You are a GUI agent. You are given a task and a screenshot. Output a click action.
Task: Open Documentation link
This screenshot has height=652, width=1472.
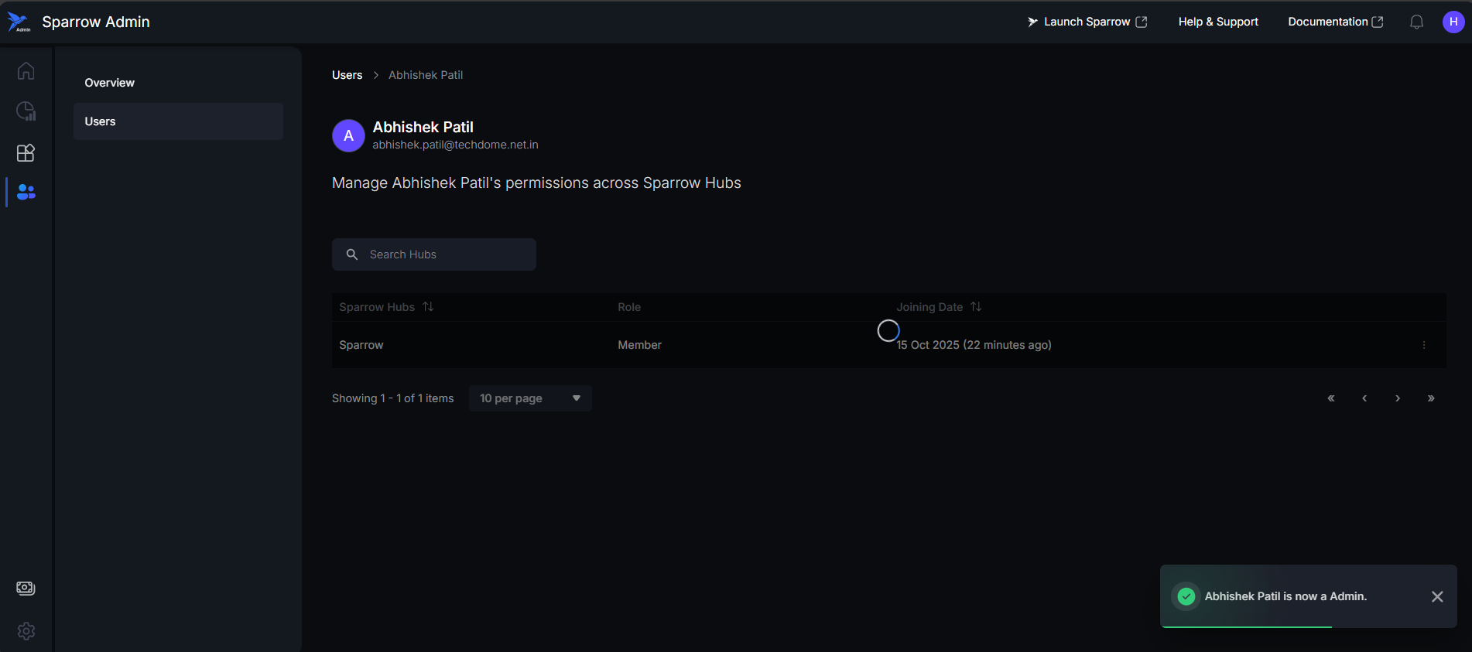pyautogui.click(x=1334, y=22)
